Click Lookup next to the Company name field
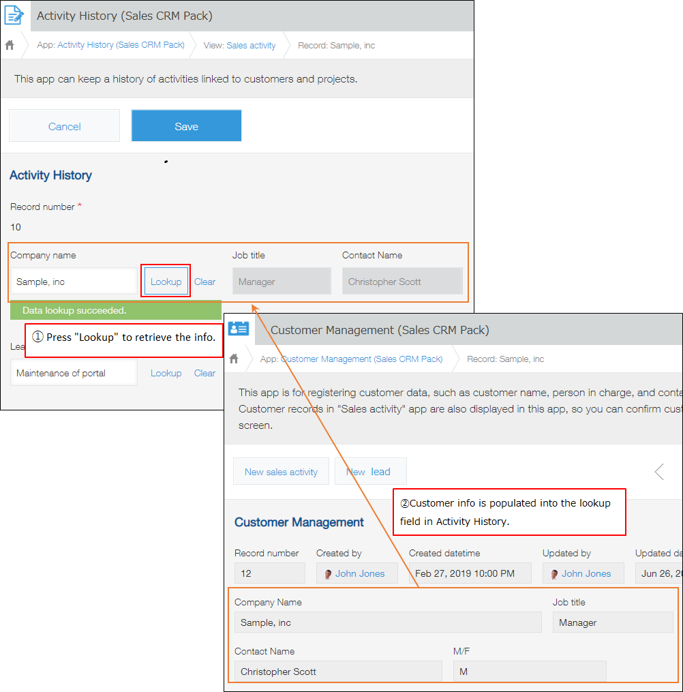This screenshot has width=683, height=692. 166,281
